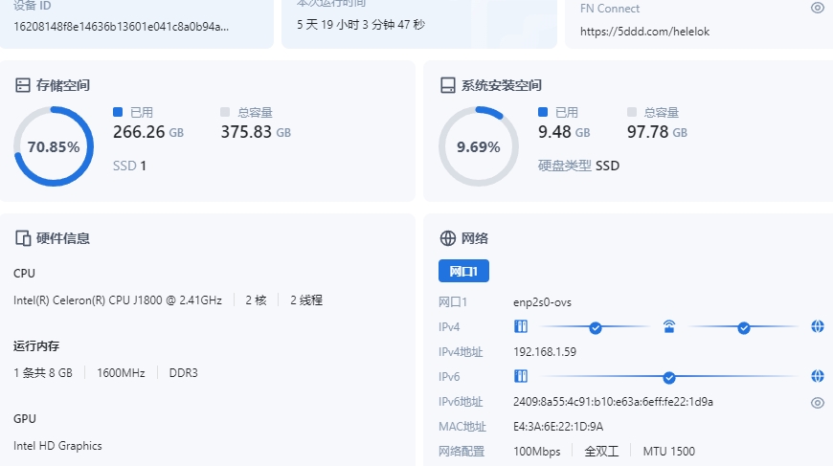Click the uptime 5 天 19 小时 text
This screenshot has width=833, height=466.
point(361,25)
